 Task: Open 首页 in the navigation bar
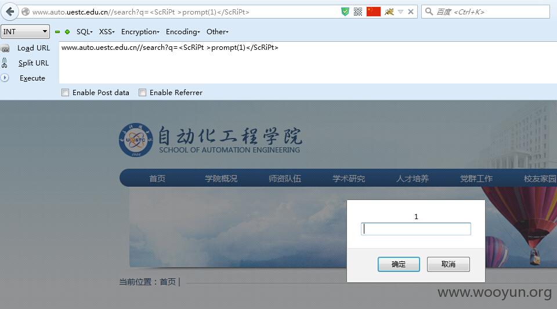[x=157, y=179]
